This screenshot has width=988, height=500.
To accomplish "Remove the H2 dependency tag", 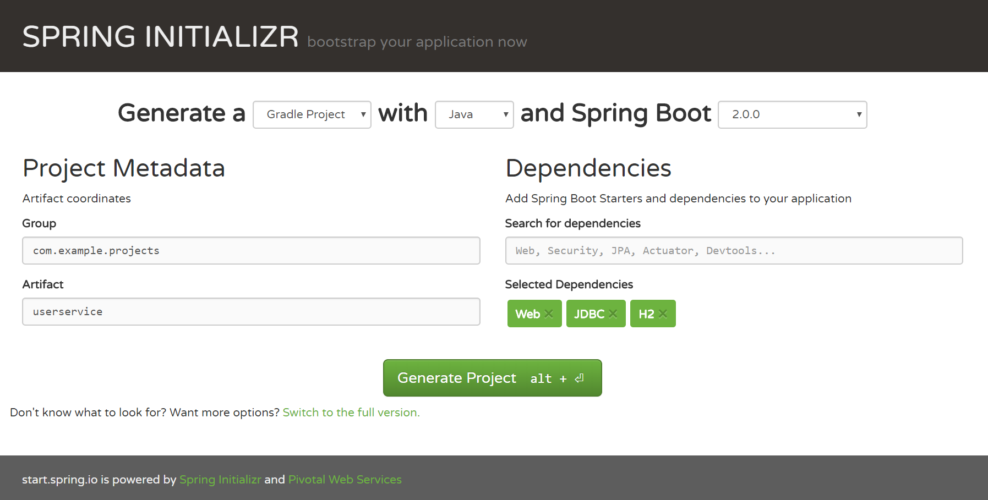I will click(x=663, y=314).
